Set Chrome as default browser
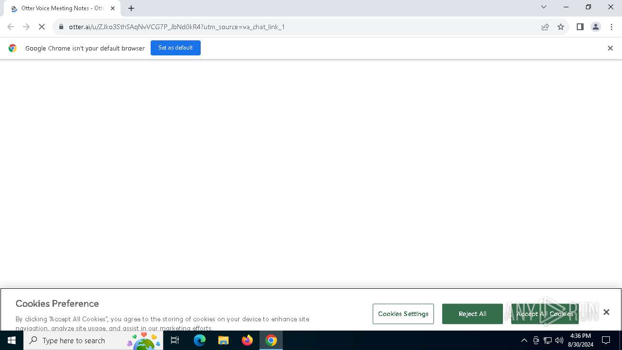Screen dimensions: 622x350 (175, 48)
